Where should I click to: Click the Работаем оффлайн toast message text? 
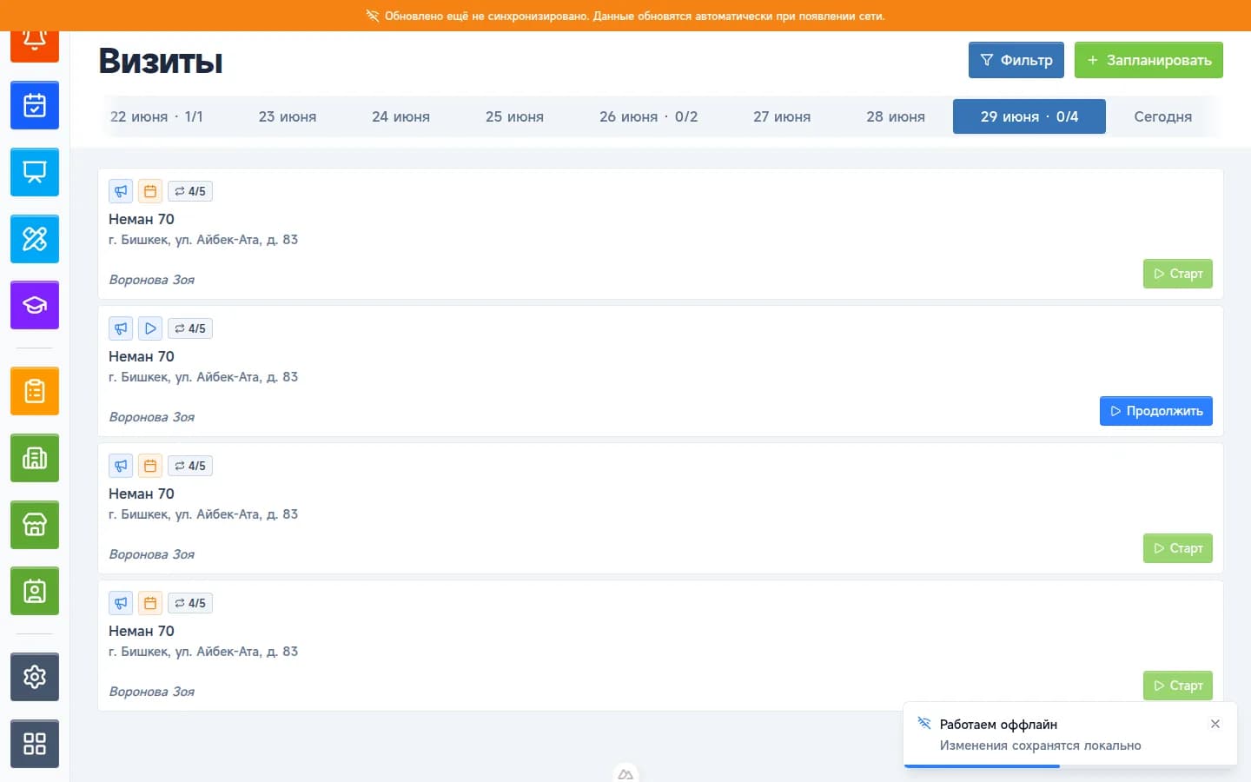pos(998,725)
